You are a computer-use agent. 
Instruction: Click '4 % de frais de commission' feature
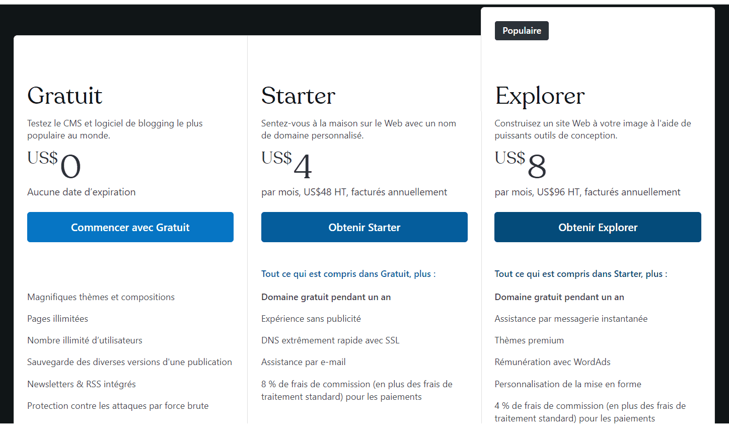point(590,412)
